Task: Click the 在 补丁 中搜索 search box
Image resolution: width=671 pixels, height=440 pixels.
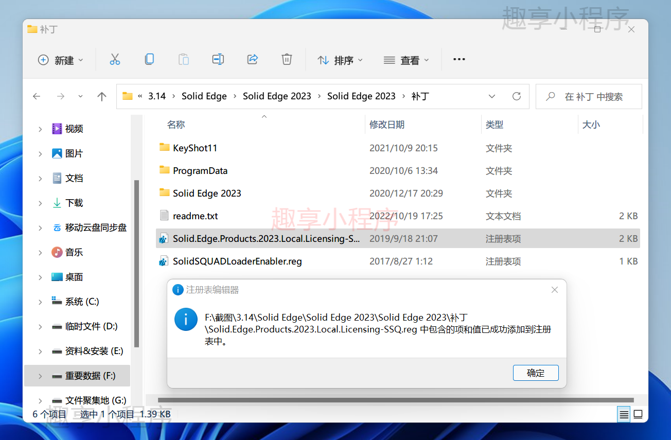Action: point(589,96)
